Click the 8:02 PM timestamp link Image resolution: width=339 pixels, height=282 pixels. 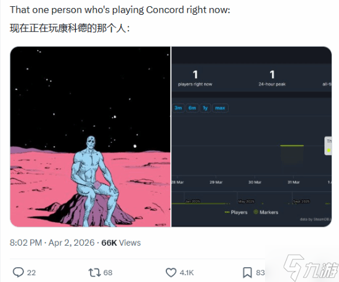26,243
